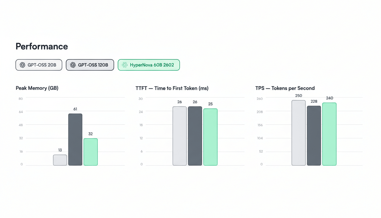The height and width of the screenshot is (218, 381).
Task: Toggle the GPT-OSS 120B model filter
Action: (90, 65)
